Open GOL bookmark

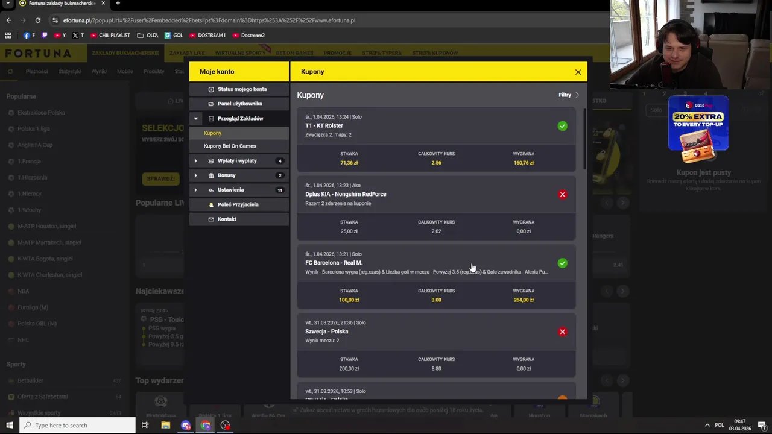pyautogui.click(x=174, y=36)
